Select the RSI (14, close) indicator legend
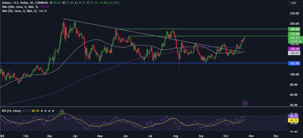This screenshot has height=138, width=303. tap(12, 111)
